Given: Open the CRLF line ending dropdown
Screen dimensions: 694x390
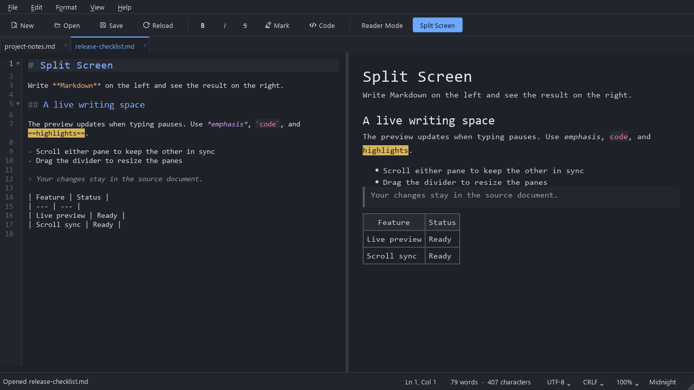Looking at the screenshot, I should [x=593, y=382].
